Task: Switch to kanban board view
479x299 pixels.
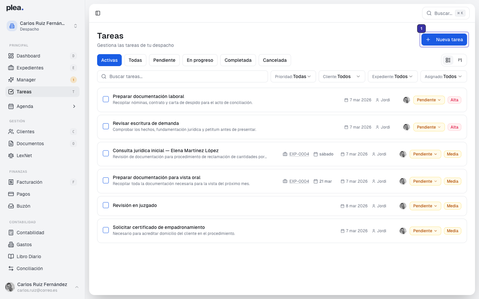Action: coord(460,60)
